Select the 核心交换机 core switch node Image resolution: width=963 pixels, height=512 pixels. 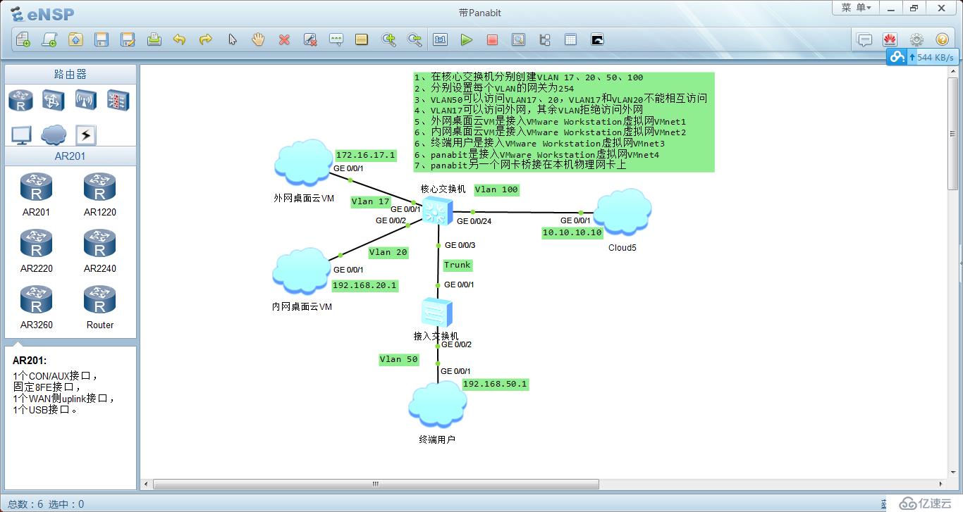[438, 211]
